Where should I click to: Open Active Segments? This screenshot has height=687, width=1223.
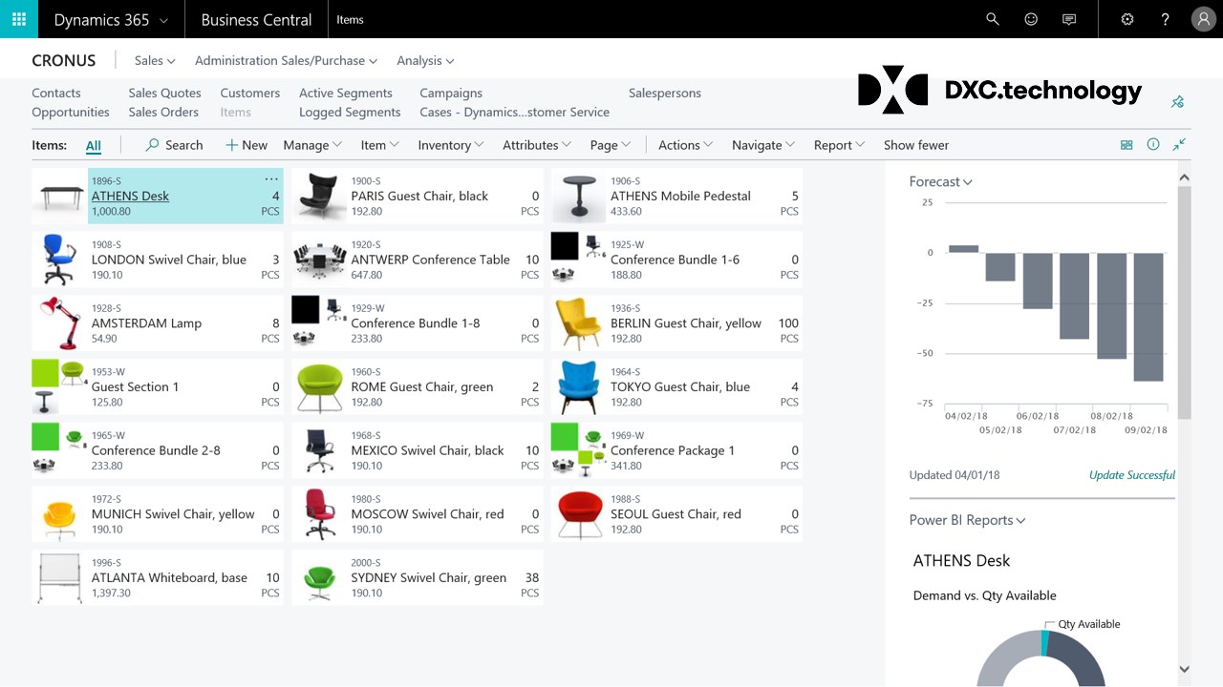346,93
